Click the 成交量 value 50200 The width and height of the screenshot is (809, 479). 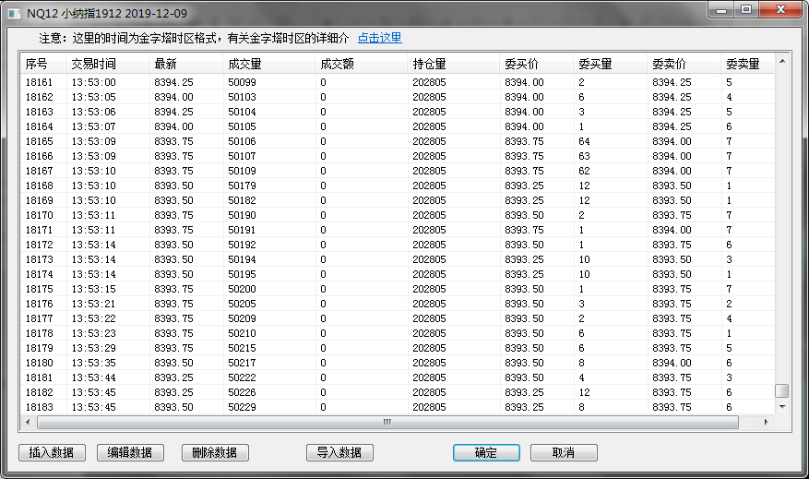(242, 289)
